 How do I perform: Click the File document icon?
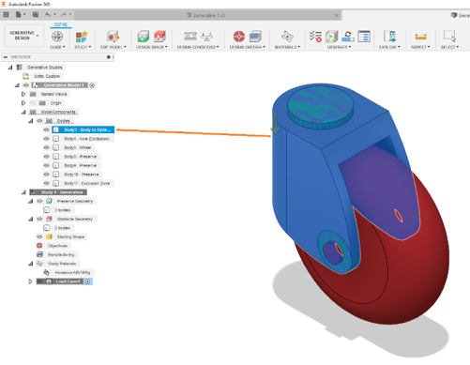coord(19,14)
